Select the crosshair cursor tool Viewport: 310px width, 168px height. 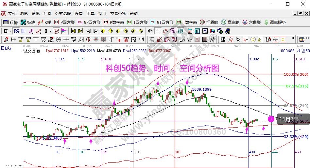click(x=158, y=31)
